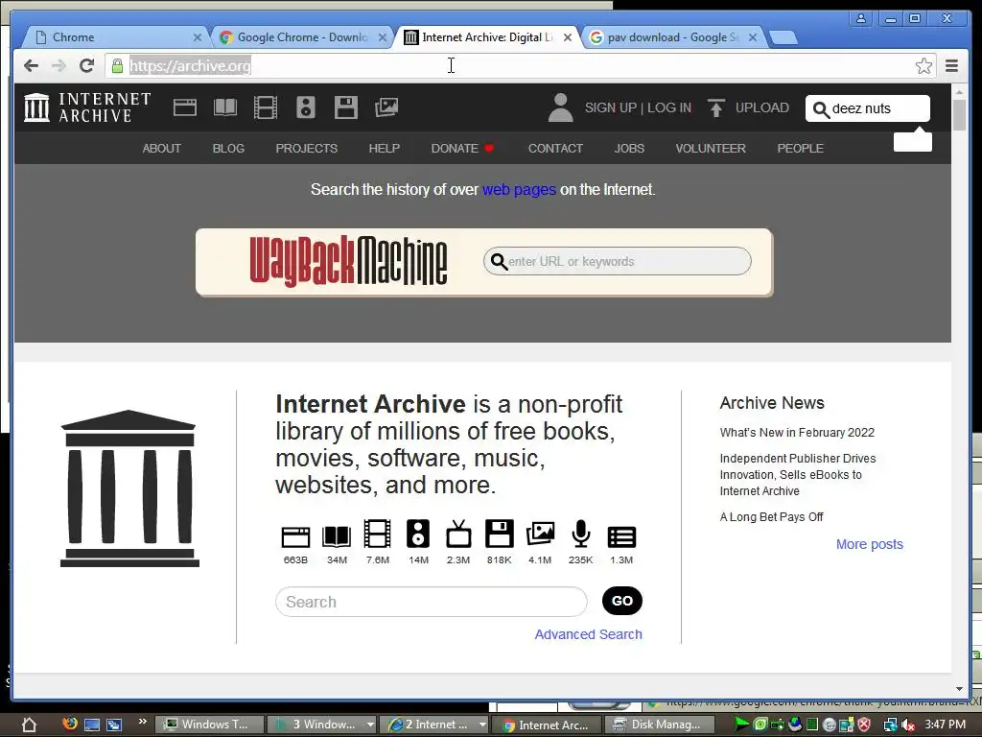982x737 pixels.
Task: Click the Wayback Machine URL or keywords field
Action: click(617, 261)
